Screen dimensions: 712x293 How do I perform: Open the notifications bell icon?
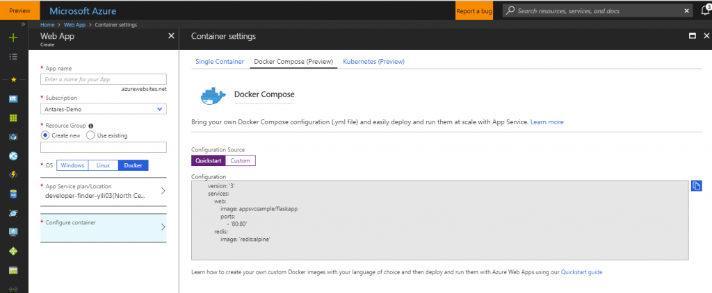click(705, 11)
